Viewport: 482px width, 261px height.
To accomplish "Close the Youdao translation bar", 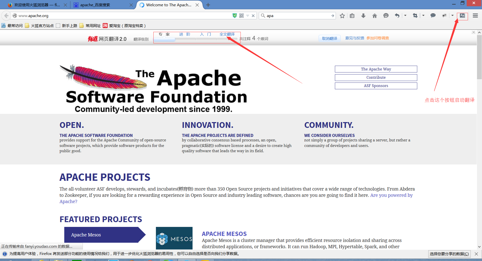I will coord(473,32).
